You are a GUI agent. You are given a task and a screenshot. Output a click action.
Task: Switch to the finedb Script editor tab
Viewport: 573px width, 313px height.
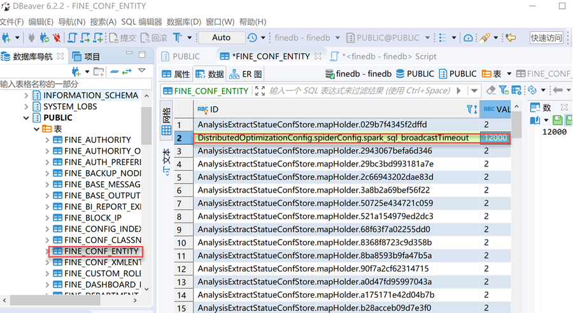tap(383, 56)
